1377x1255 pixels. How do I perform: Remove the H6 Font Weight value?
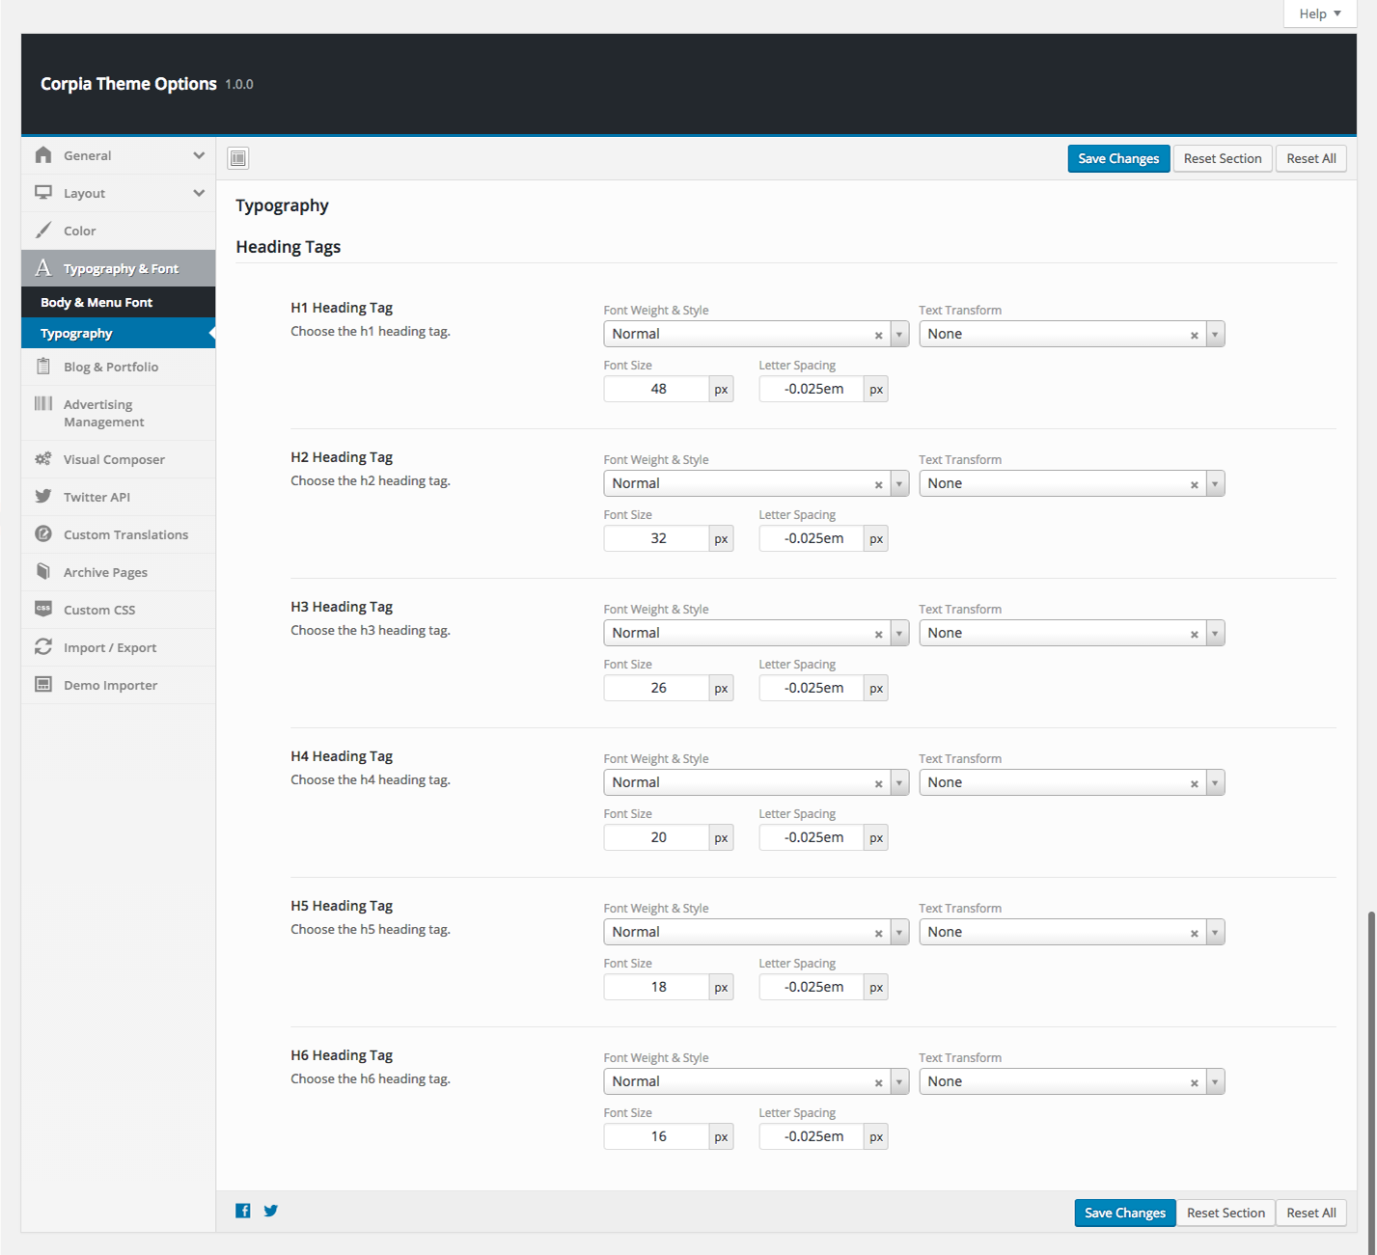(x=878, y=1082)
